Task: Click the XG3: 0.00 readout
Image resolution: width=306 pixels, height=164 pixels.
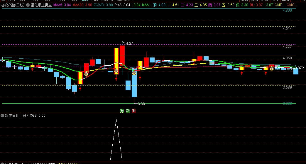Action: [x=38, y=116]
